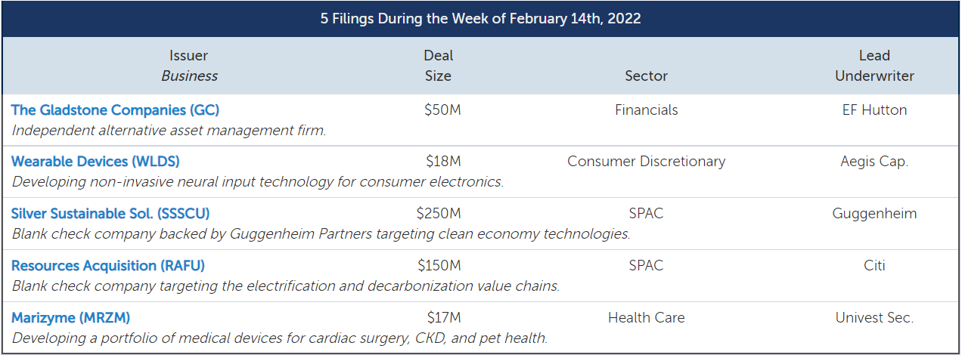Select the $250M deal size cell
Viewport: 962px width, 355px height.
[439, 214]
